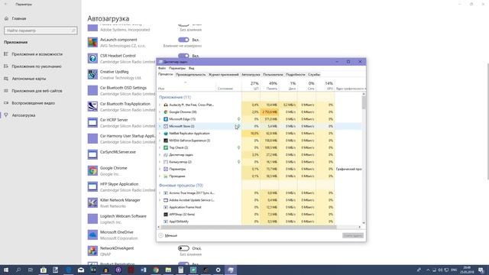The width and height of the screenshot is (489, 275).
Task: Click the Killer Network Manager icon
Action: [x=92, y=202]
